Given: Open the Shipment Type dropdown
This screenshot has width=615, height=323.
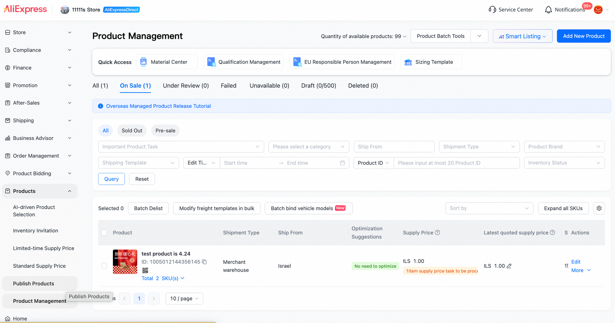Looking at the screenshot, I should 479,147.
